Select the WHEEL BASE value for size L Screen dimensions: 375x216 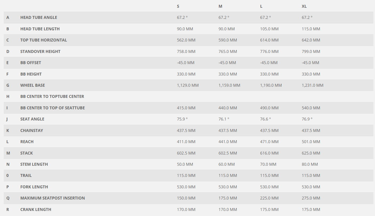point(271,85)
